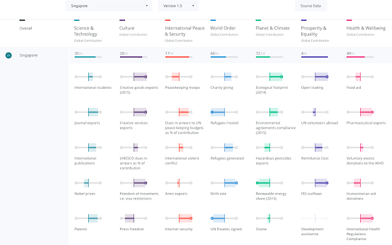Click the Singapore row label
The height and width of the screenshot is (245, 392).
29,55
